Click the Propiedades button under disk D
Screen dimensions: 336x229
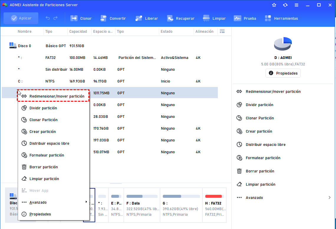click(283, 73)
